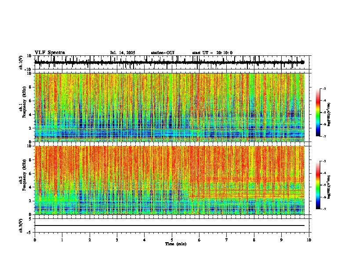Click the 6 kHz tick label on ch.2 axis

(x=31, y=174)
